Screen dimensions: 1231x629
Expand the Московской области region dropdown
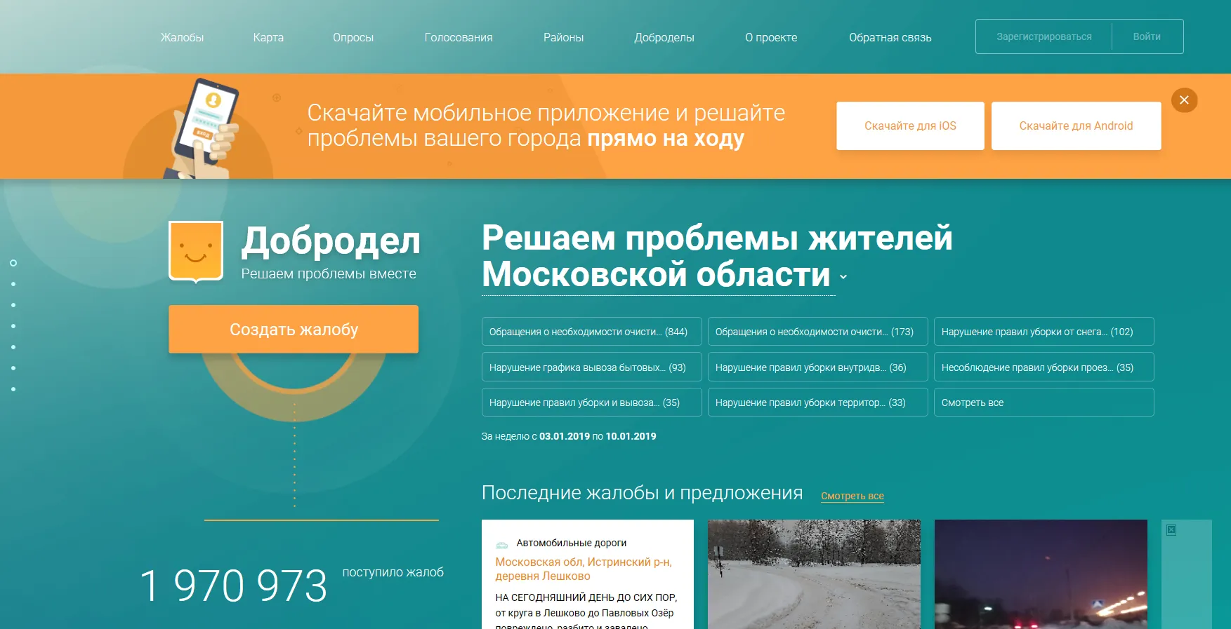pos(843,277)
